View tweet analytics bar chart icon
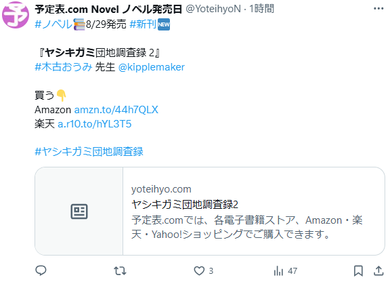 (x=278, y=270)
